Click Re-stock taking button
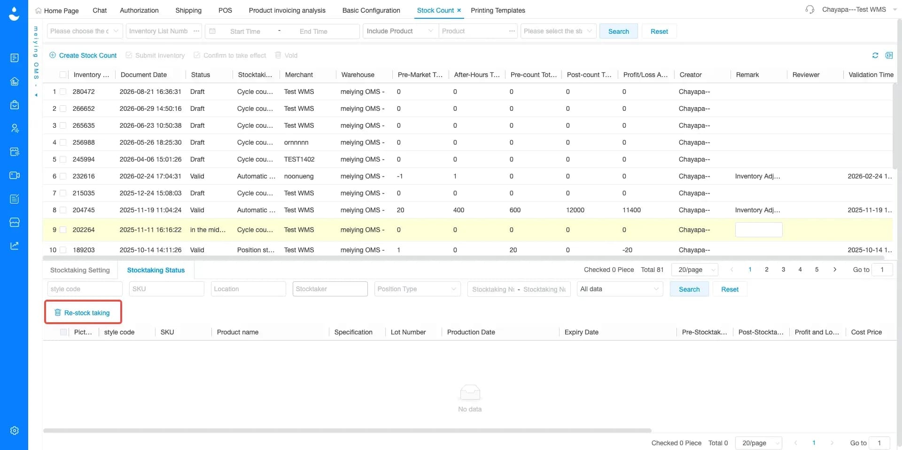Viewport: 902px width, 450px height. [x=83, y=313]
